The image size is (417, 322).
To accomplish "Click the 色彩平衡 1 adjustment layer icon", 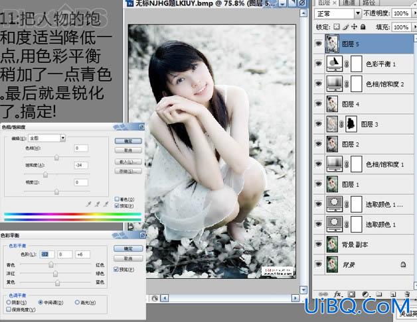I will 334,64.
